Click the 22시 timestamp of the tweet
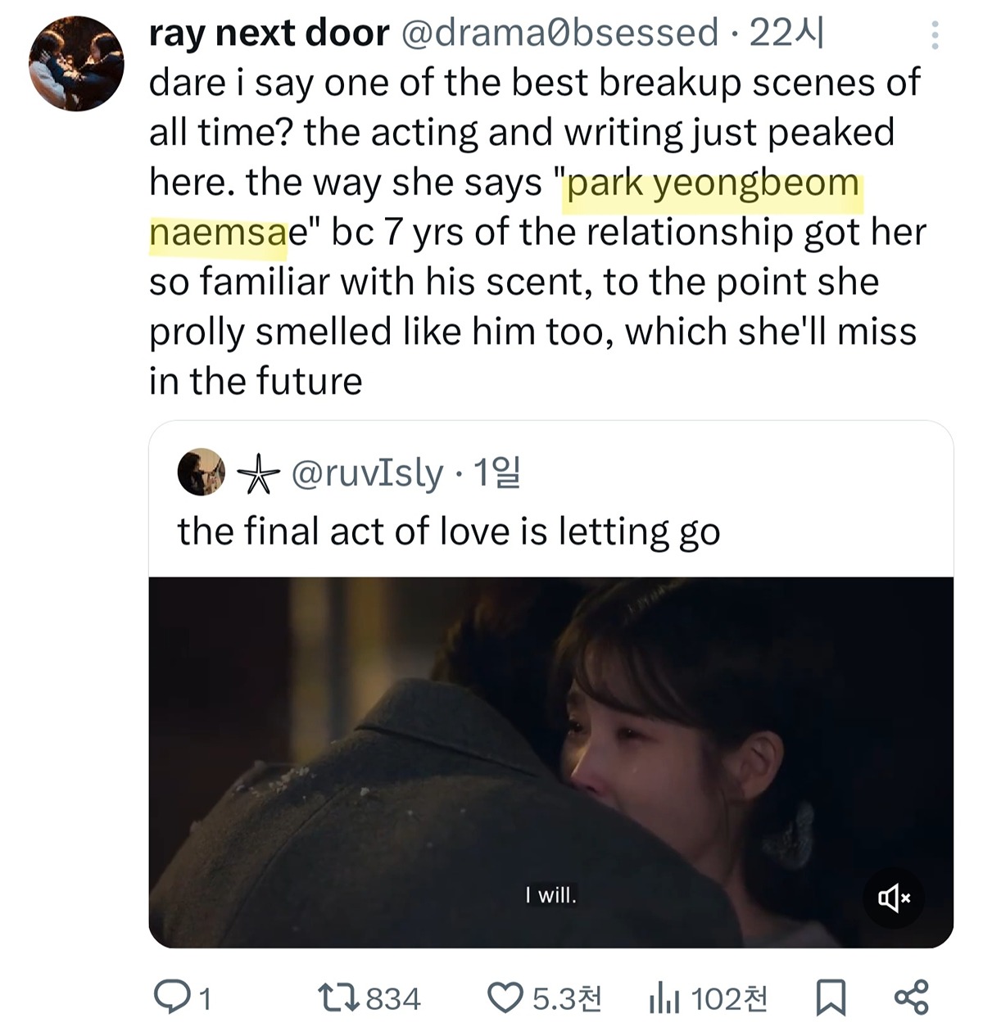Viewport: 983px width, 1027px height. point(787,34)
